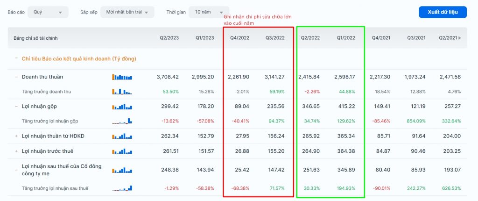The image size is (478, 201).
Task: Expand the Lợi nhuận trước thuế row
Action: pyautogui.click(x=16, y=151)
